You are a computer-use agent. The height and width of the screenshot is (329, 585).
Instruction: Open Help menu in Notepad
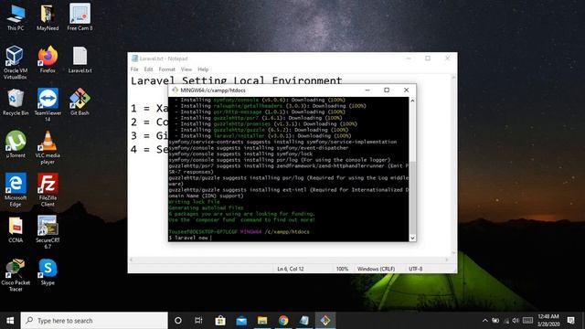pos(203,69)
